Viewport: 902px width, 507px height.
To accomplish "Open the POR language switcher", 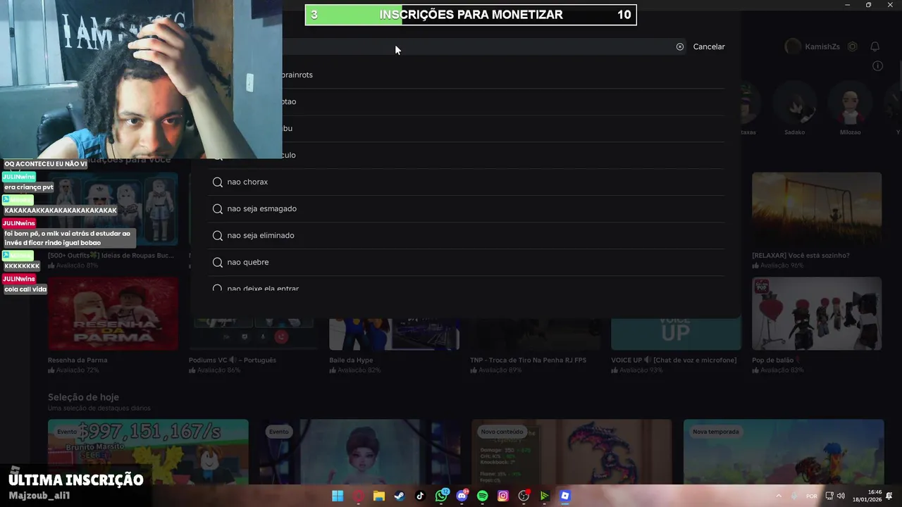I will click(x=812, y=496).
